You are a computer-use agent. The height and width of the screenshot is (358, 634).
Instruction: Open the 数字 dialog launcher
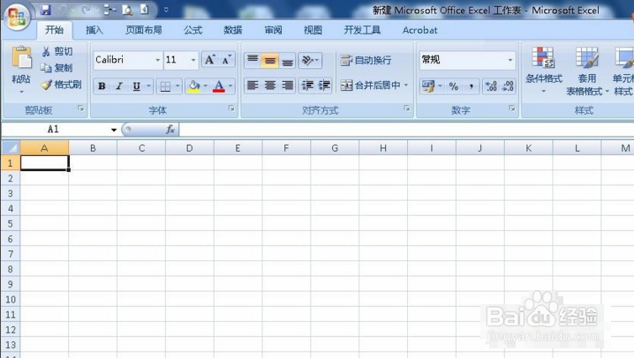pos(512,108)
